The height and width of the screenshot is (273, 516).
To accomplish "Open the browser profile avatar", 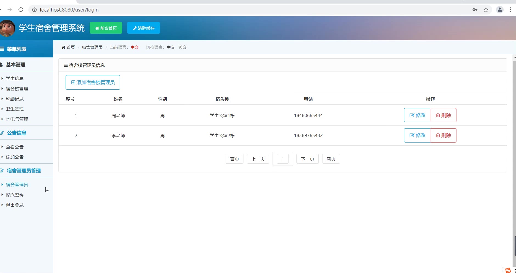I will click(x=500, y=10).
